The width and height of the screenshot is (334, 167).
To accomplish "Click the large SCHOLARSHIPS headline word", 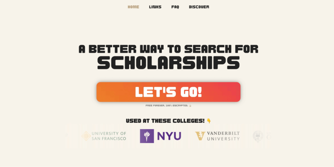I will 168,63.
